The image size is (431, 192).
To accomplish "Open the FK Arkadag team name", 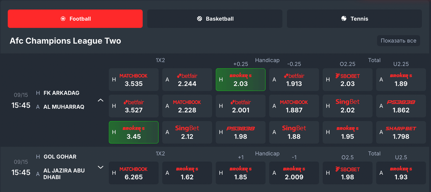I will click(61, 93).
